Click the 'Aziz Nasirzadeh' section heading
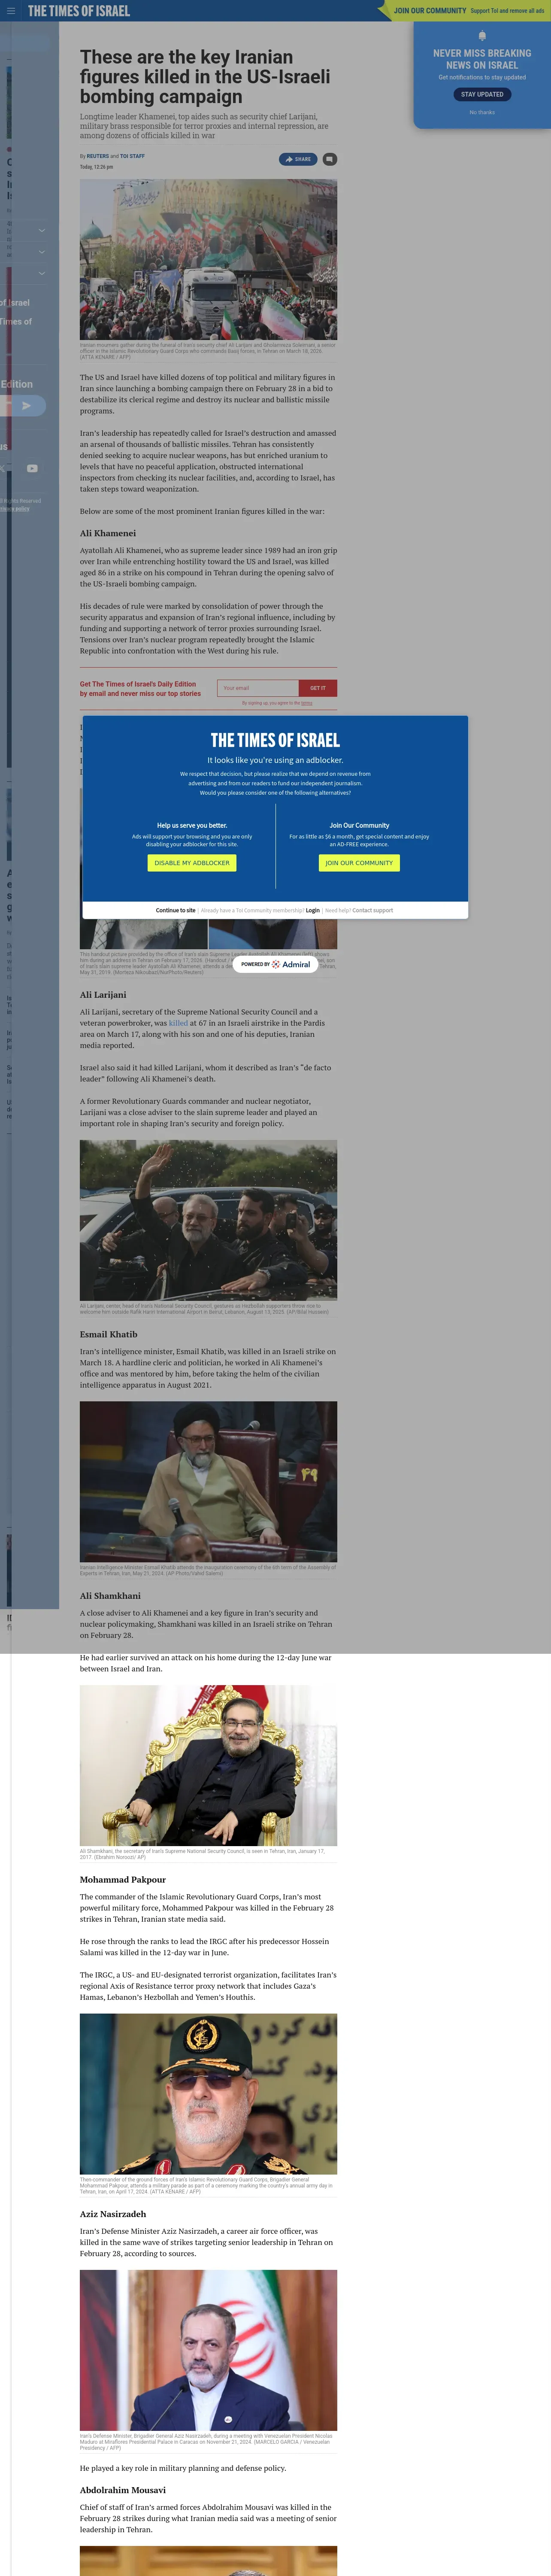 coord(113,2214)
